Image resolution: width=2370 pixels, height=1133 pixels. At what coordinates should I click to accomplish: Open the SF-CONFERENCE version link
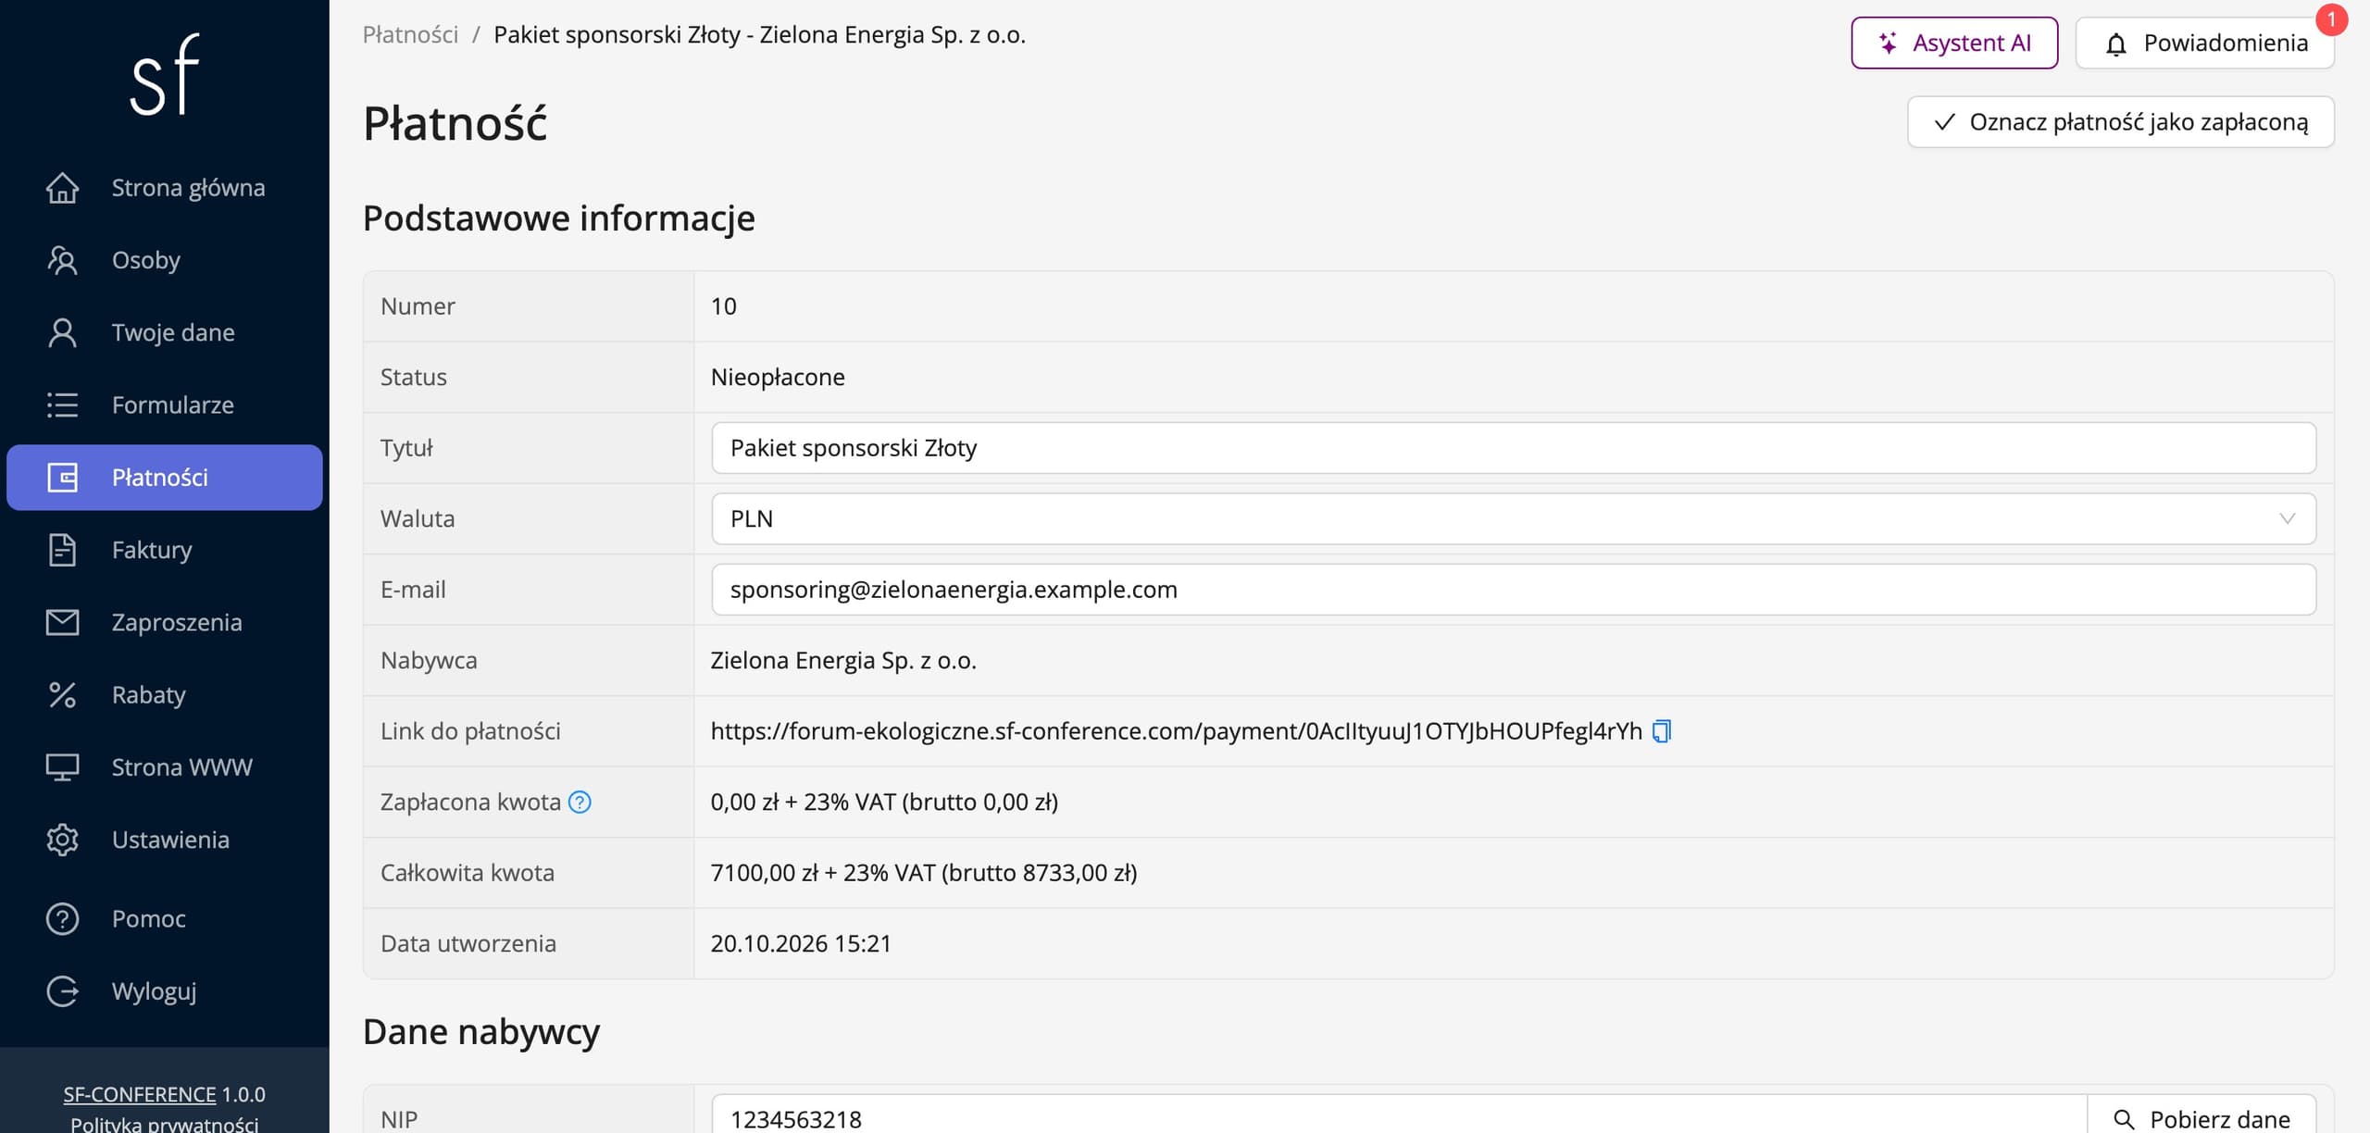(140, 1094)
